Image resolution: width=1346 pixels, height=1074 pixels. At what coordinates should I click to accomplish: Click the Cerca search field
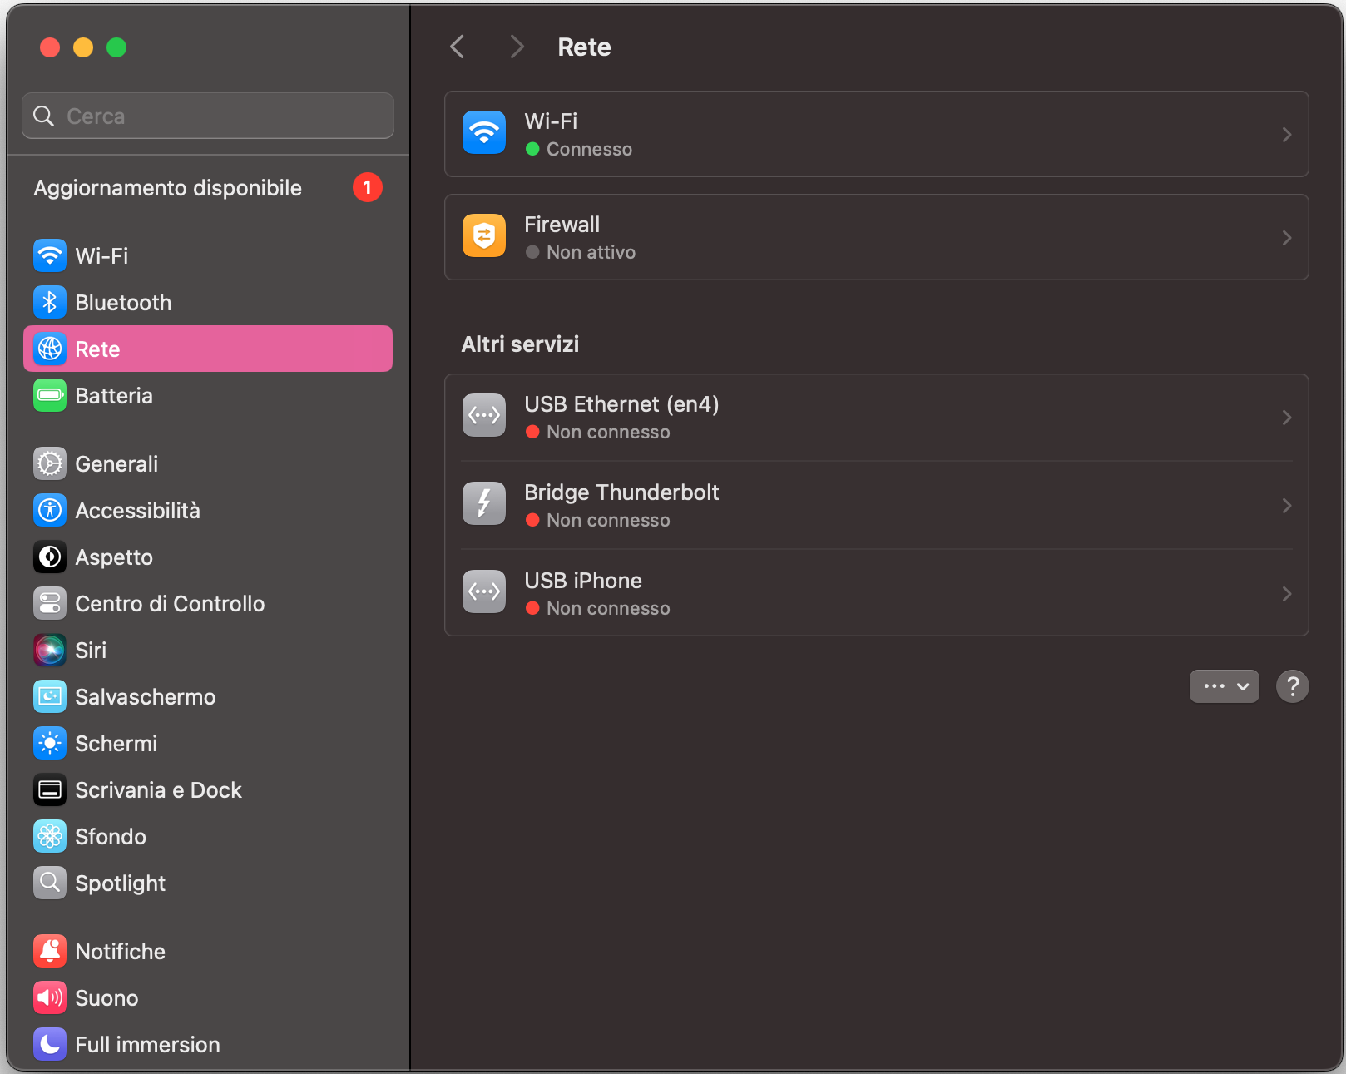tap(208, 116)
